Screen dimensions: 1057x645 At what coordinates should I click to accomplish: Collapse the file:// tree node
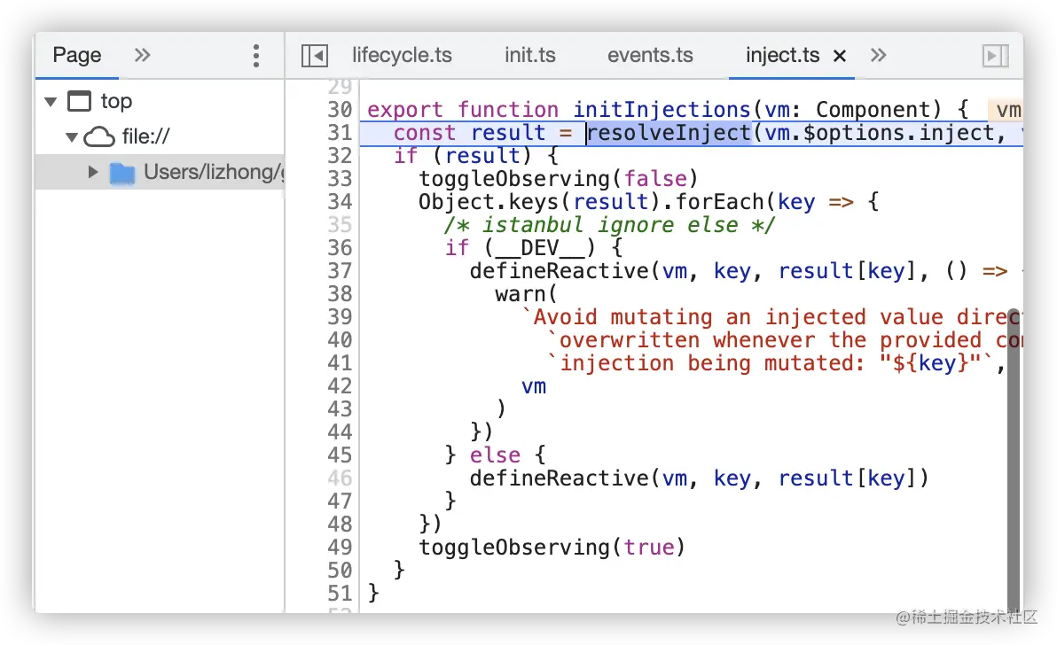72,137
